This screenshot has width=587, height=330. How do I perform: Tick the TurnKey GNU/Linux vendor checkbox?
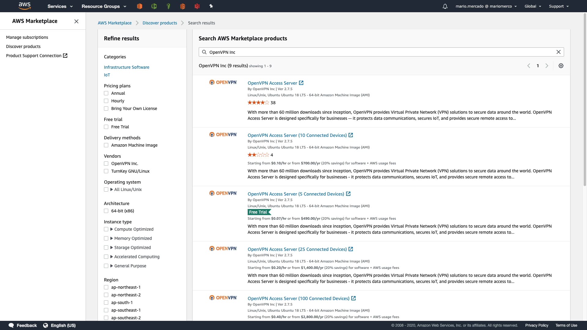(x=106, y=171)
